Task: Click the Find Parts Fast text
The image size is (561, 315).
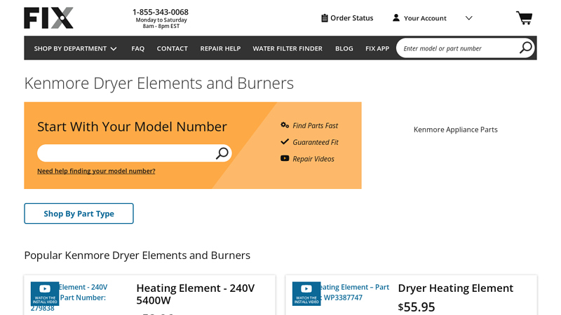Action: pyautogui.click(x=315, y=126)
